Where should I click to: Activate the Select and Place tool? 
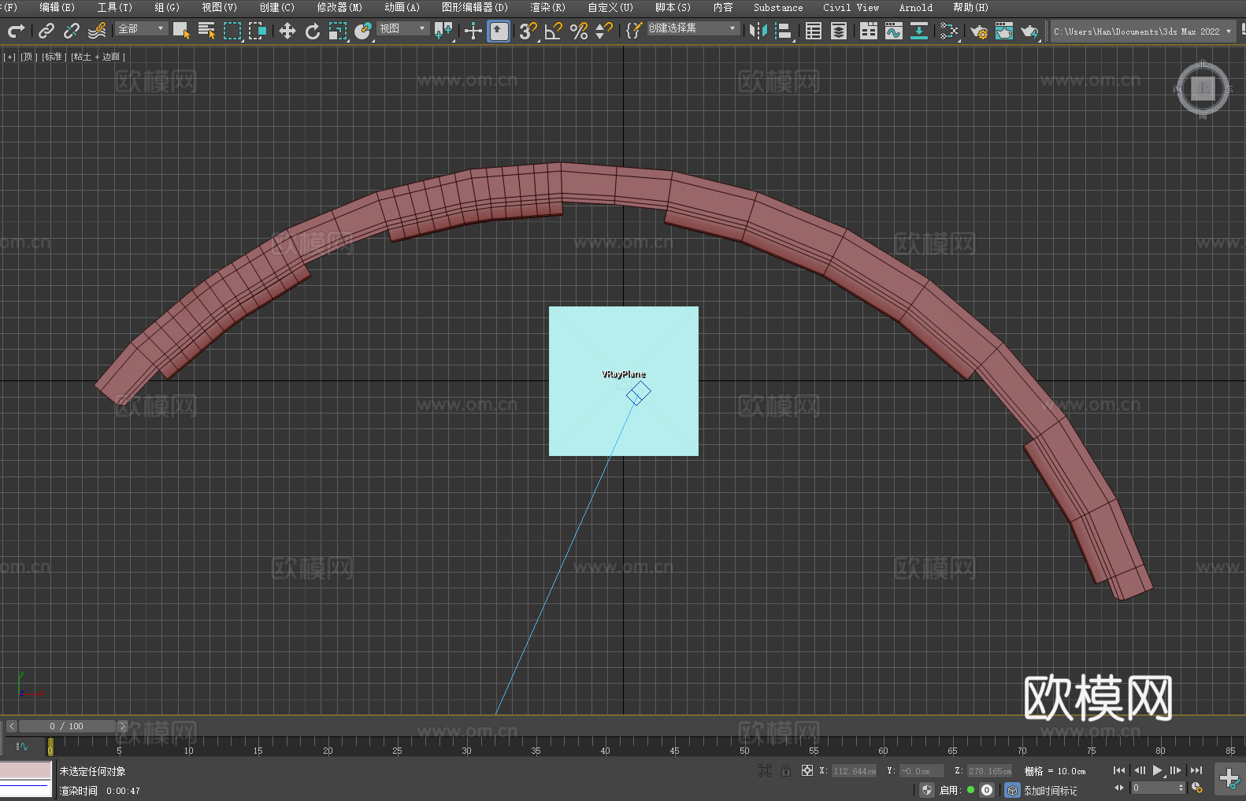click(x=363, y=31)
